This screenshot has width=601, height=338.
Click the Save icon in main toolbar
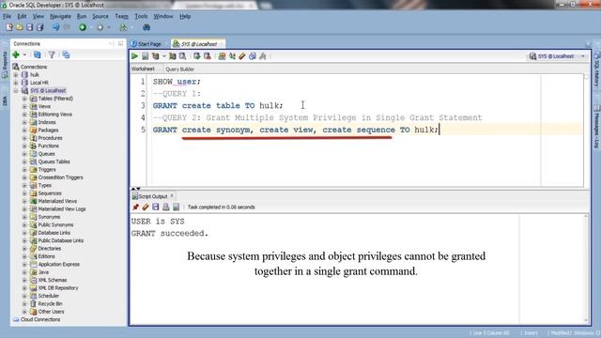(29, 27)
